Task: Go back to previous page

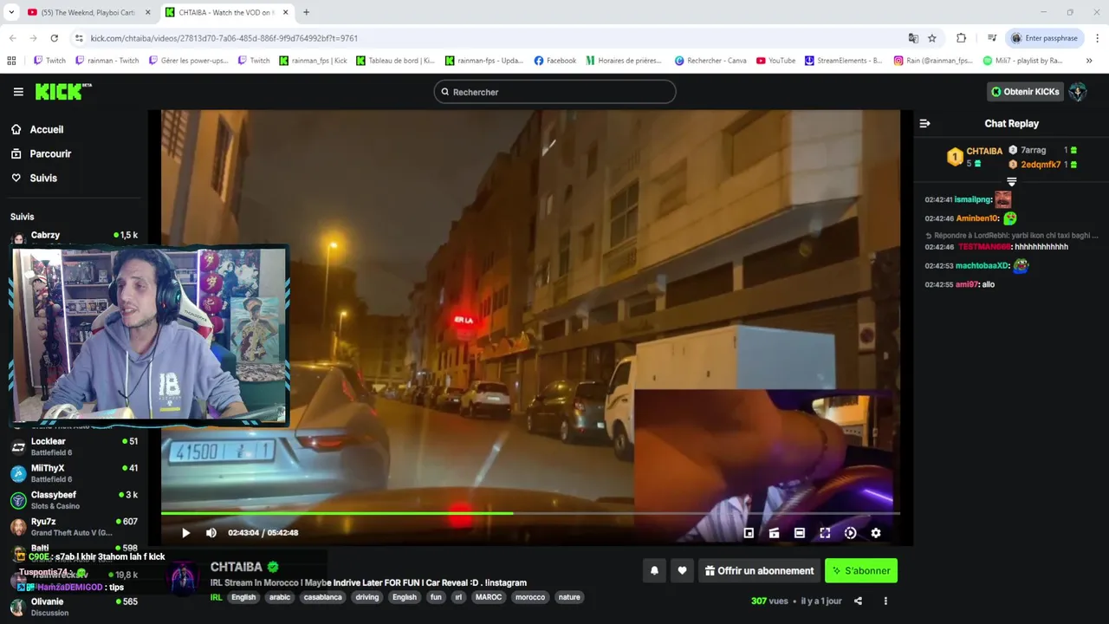Action: click(12, 38)
